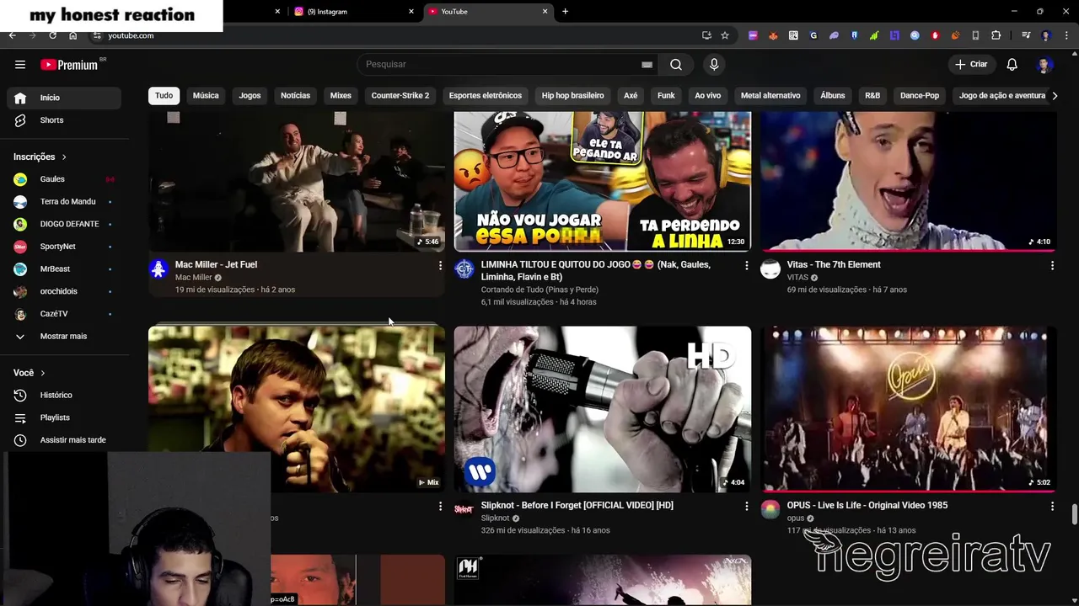
Task: Select the Hip hop brasileiro chip
Action: [573, 96]
